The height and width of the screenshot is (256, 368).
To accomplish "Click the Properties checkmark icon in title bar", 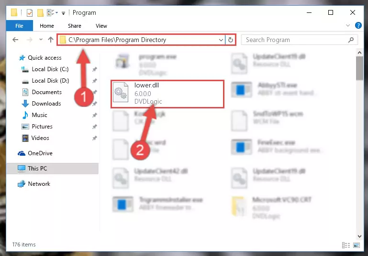I will coord(30,12).
